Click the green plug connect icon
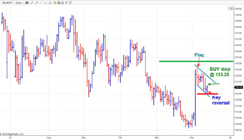 pos(37,3)
